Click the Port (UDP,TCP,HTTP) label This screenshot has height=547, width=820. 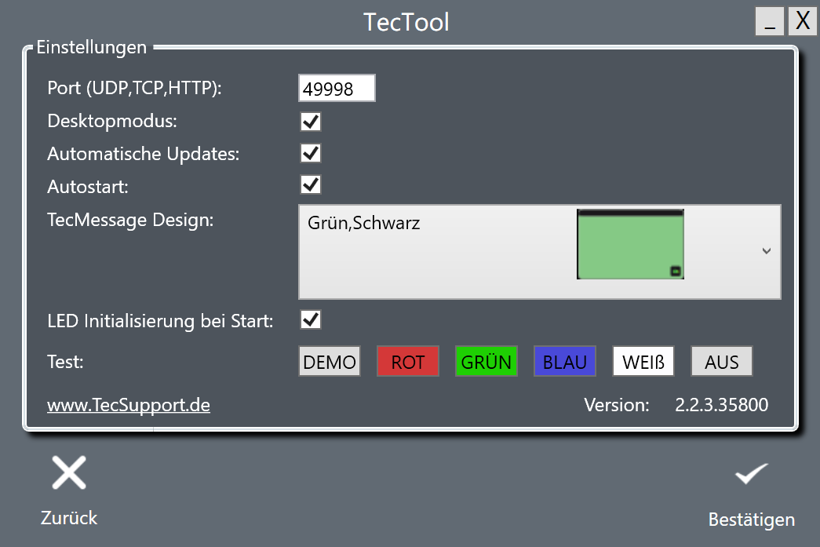pyautogui.click(x=134, y=88)
